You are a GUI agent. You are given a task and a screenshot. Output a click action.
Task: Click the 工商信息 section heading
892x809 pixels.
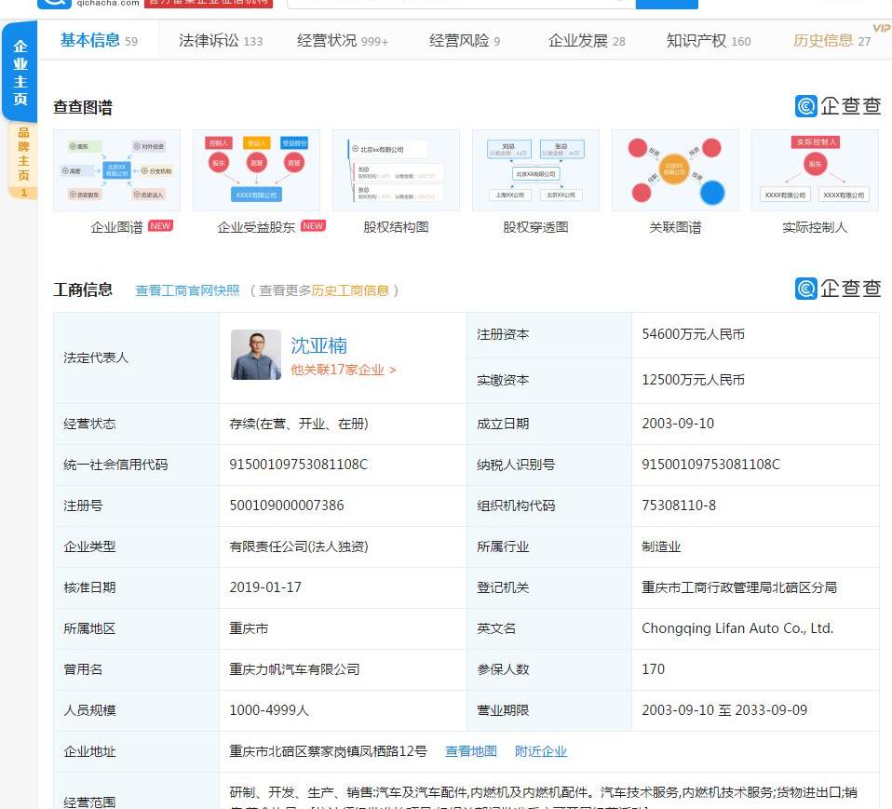pyautogui.click(x=83, y=290)
